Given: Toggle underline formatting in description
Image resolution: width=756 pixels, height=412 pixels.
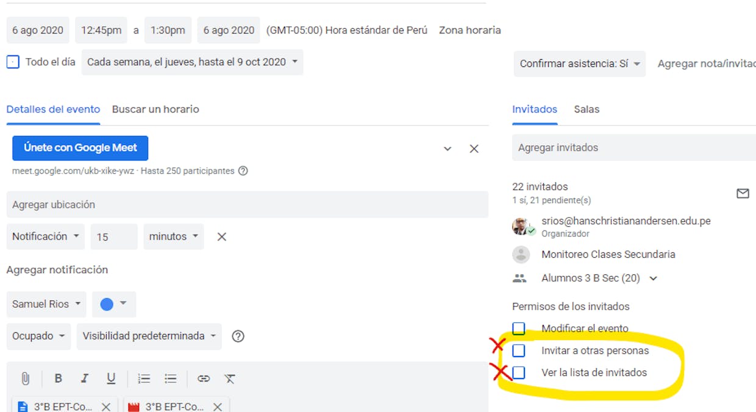Looking at the screenshot, I should 111,378.
